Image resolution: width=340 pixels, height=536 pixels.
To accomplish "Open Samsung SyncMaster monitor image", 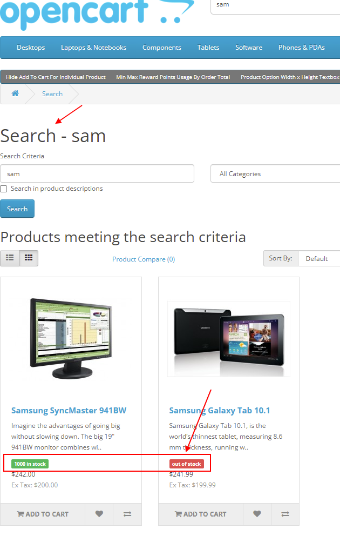I will click(71, 338).
